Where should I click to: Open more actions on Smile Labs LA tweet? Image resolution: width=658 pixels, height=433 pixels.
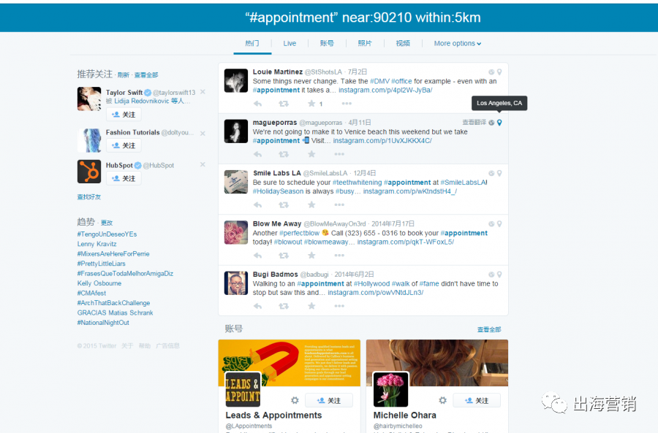point(339,205)
